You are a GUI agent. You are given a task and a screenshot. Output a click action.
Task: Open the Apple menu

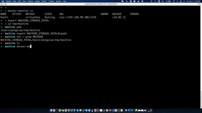[3, 1]
